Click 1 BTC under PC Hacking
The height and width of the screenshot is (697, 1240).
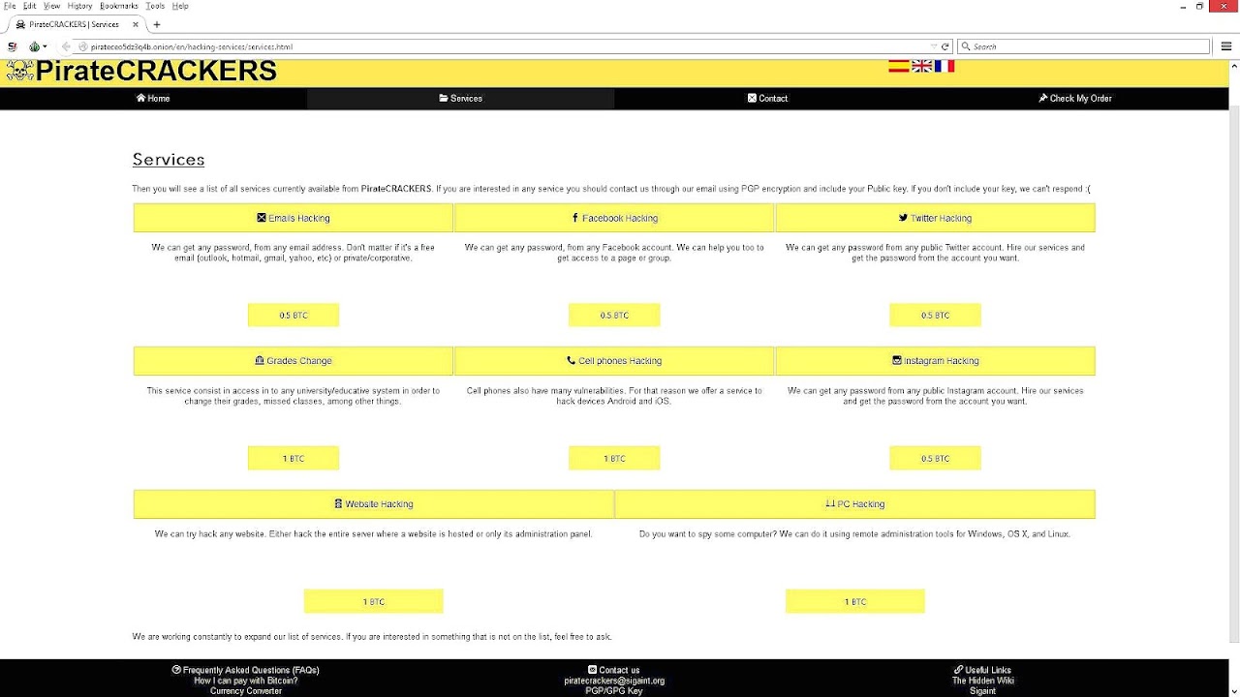pos(855,602)
